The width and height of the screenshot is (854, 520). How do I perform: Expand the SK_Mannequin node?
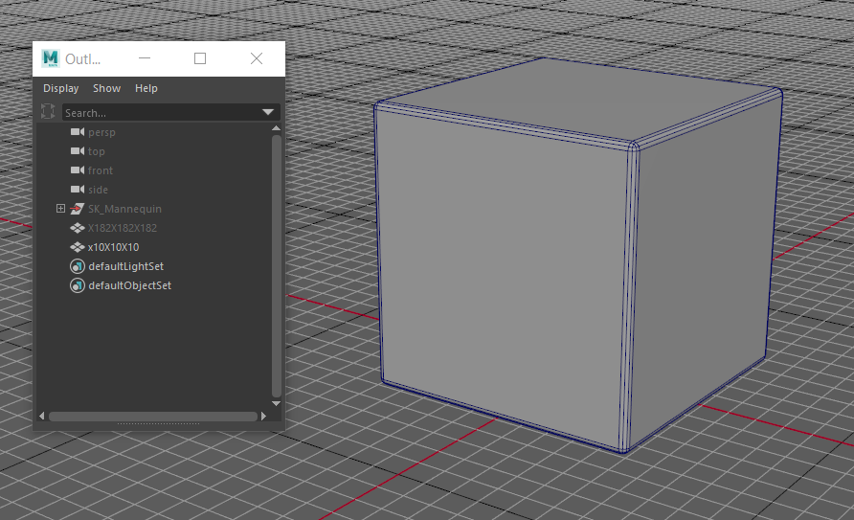tap(60, 209)
